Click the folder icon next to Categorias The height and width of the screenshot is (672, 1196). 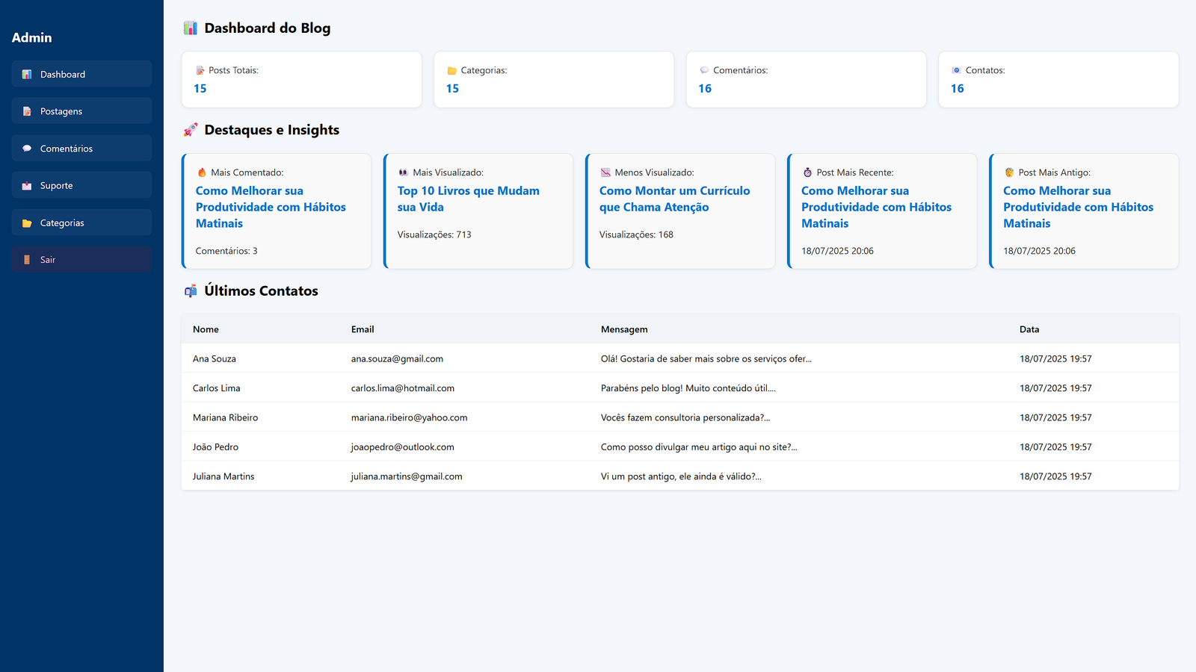coord(28,223)
